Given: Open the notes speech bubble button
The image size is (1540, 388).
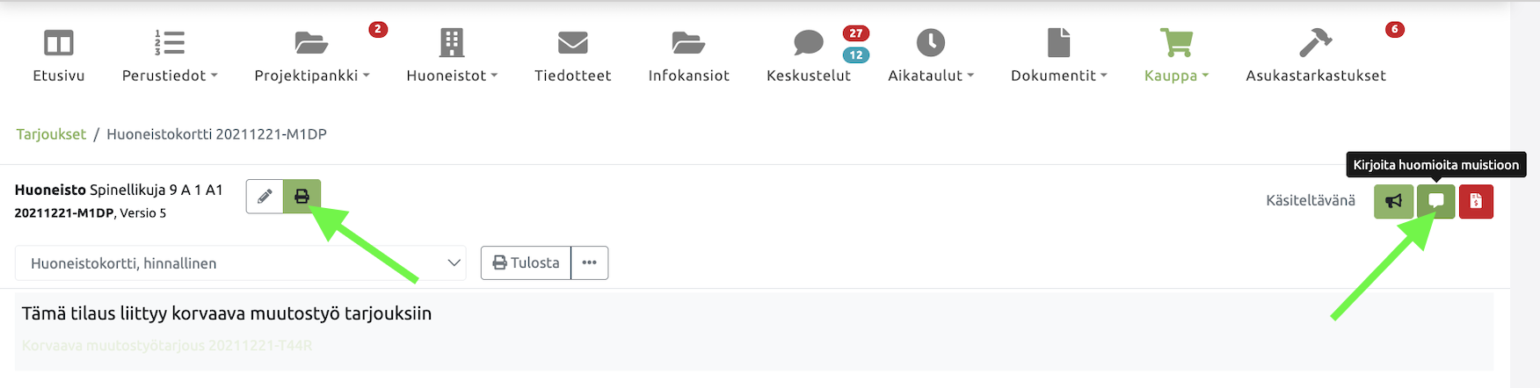Looking at the screenshot, I should click(x=1435, y=201).
